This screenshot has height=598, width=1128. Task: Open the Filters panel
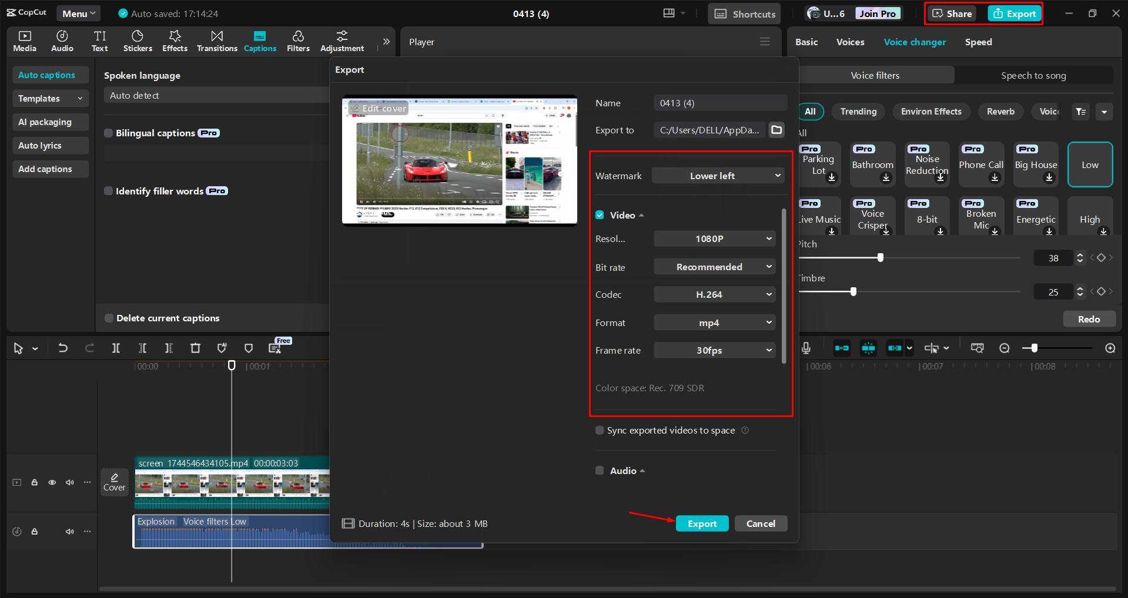[x=298, y=41]
